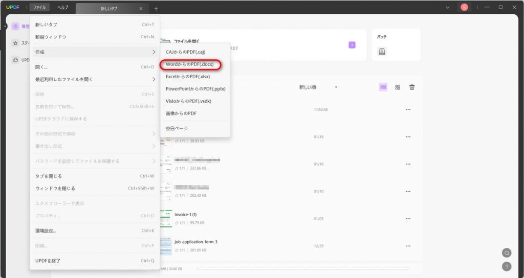Open the starred items star icon

tap(15, 43)
